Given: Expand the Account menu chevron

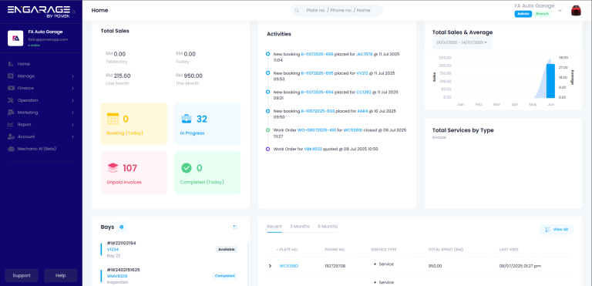Looking at the screenshot, I should [72, 136].
